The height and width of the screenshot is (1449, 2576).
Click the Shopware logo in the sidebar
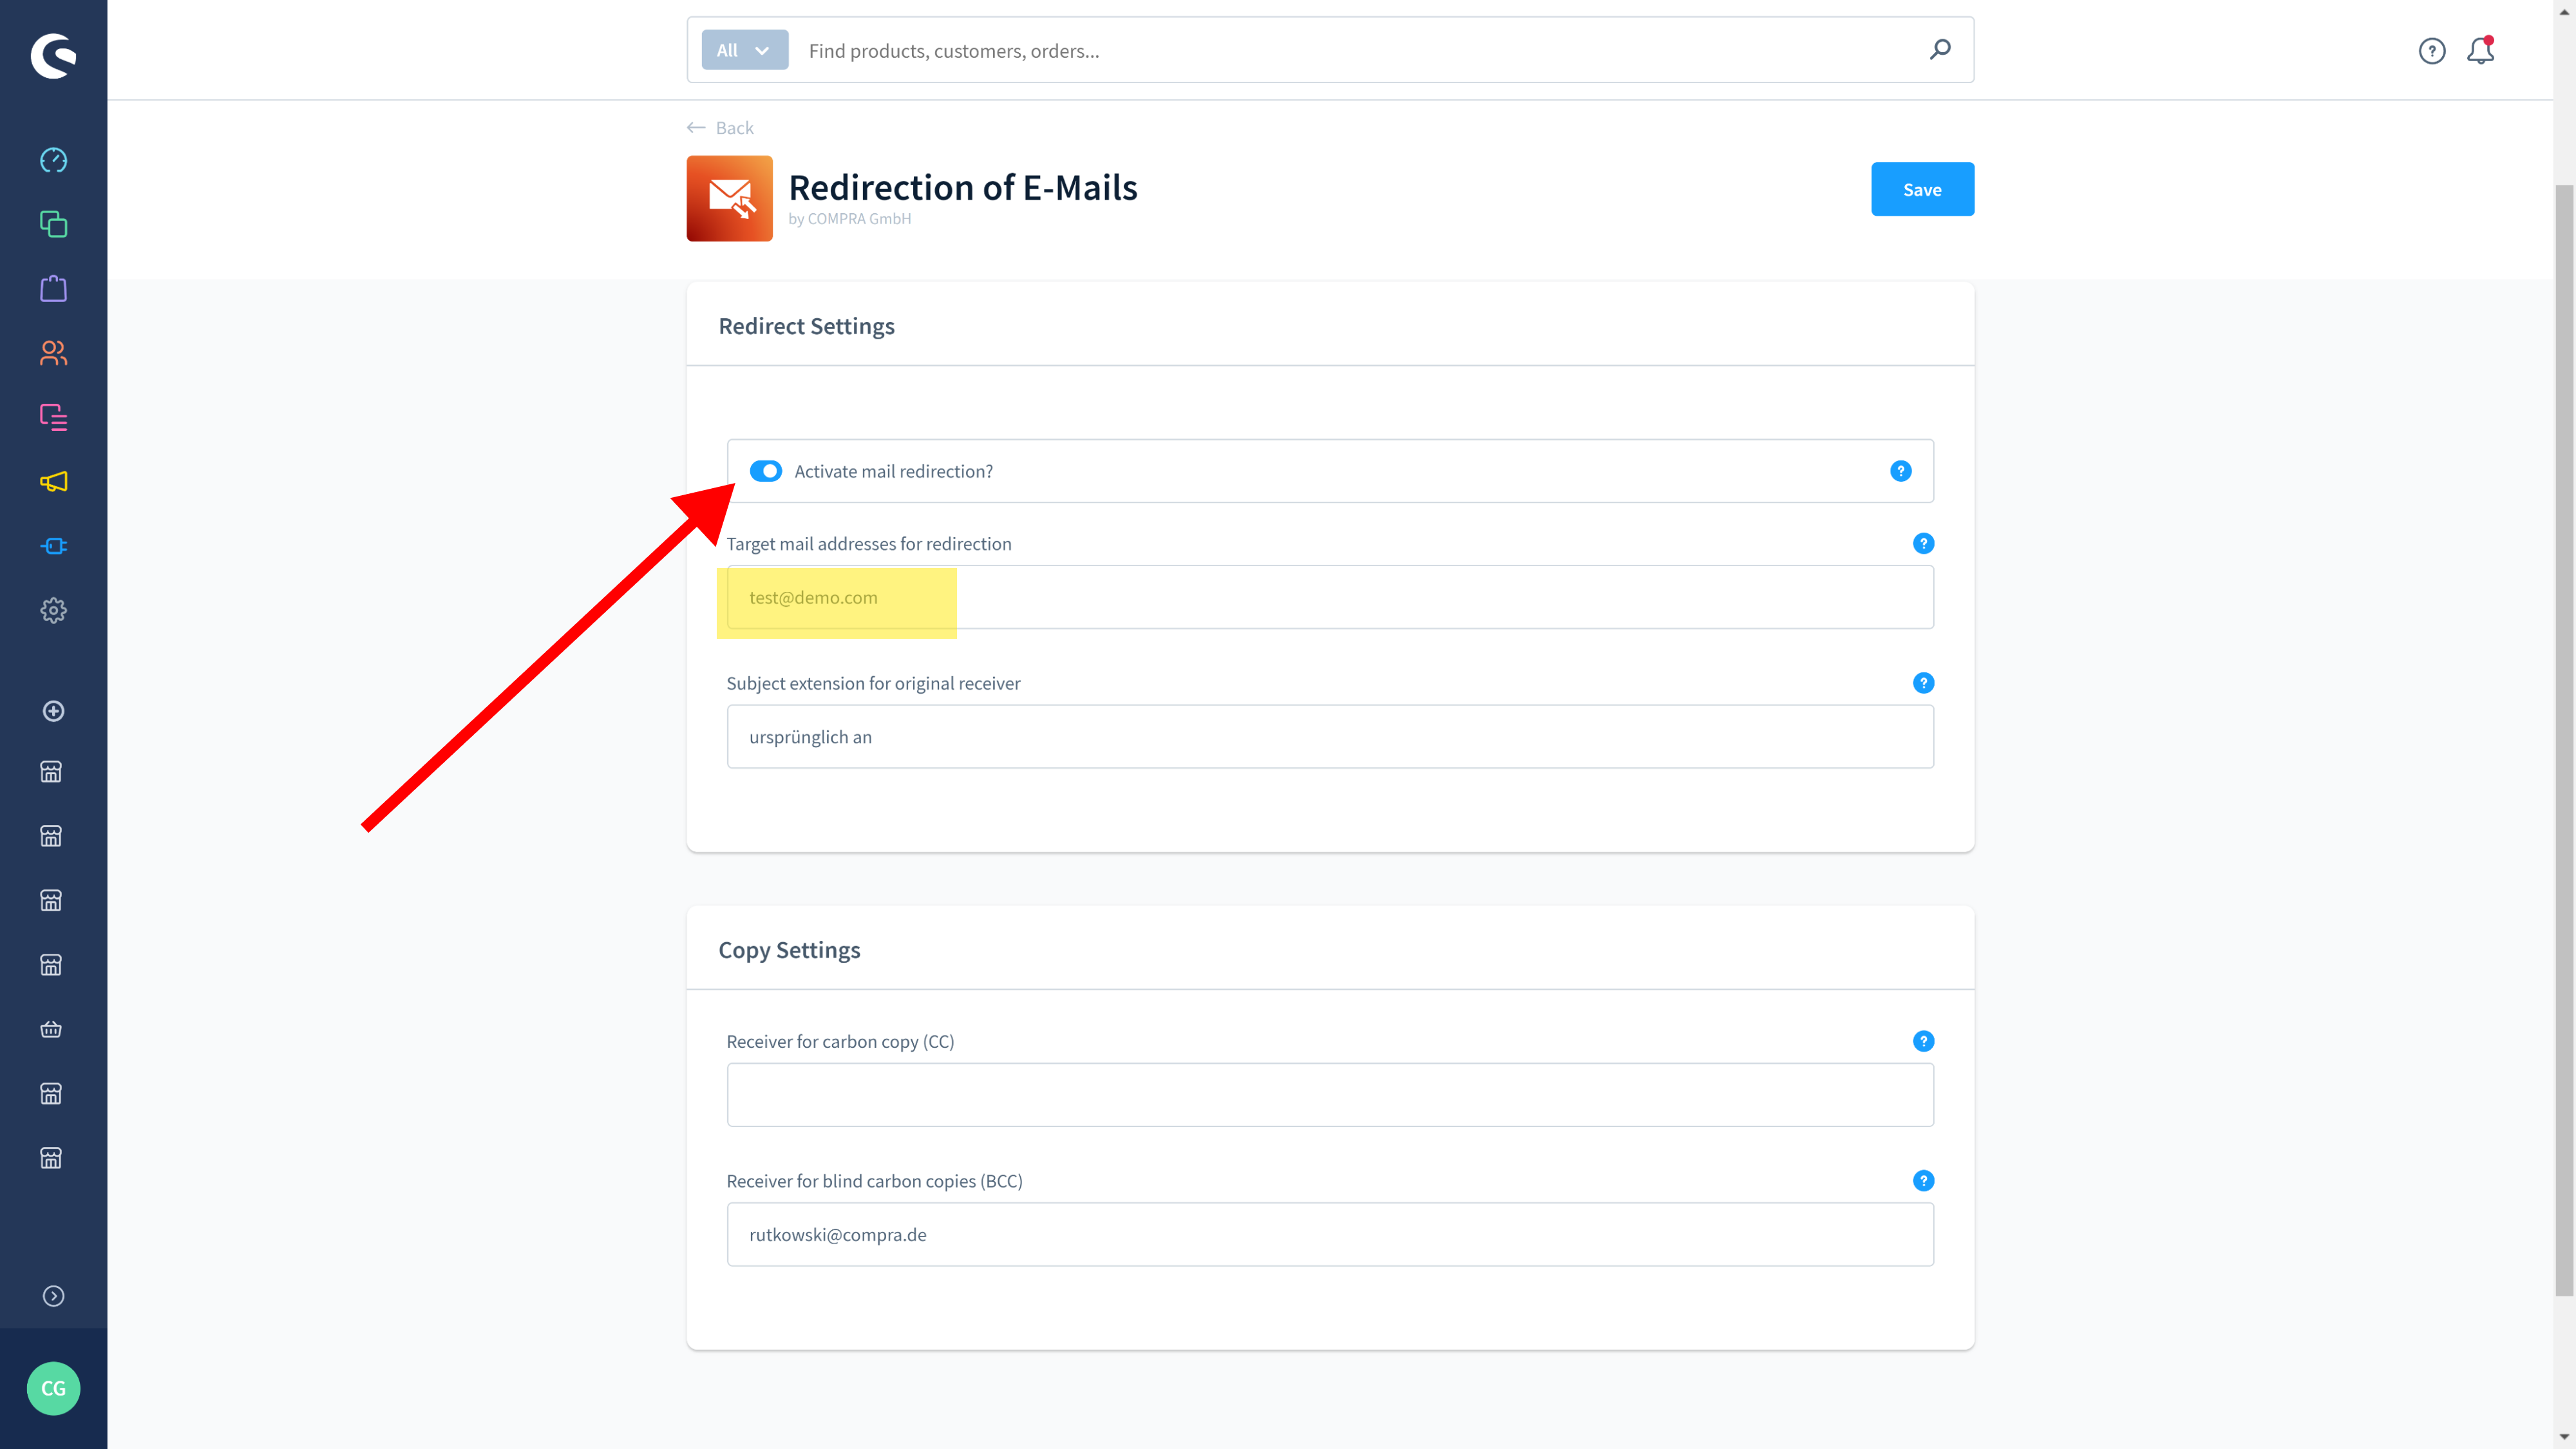53,55
